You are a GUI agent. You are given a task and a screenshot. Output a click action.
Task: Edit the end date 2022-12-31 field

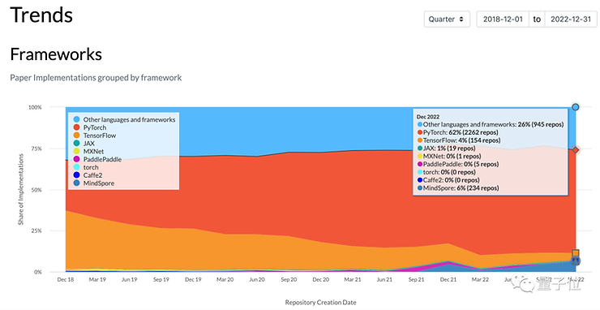[571, 19]
